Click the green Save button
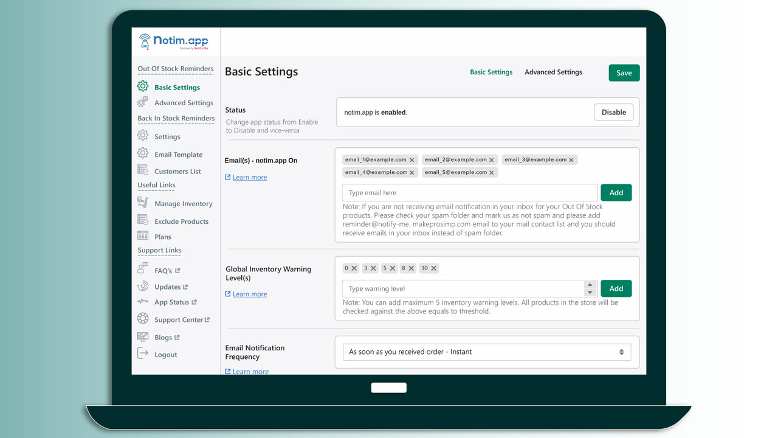Image resolution: width=778 pixels, height=438 pixels. 624,72
